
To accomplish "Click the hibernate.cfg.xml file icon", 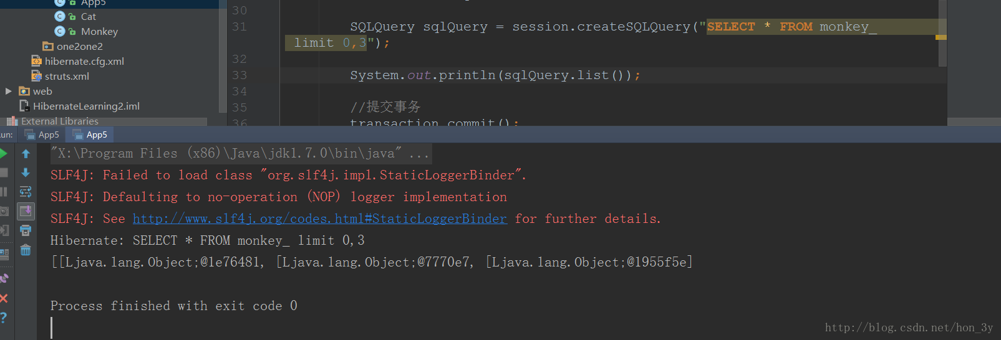I will (x=37, y=61).
